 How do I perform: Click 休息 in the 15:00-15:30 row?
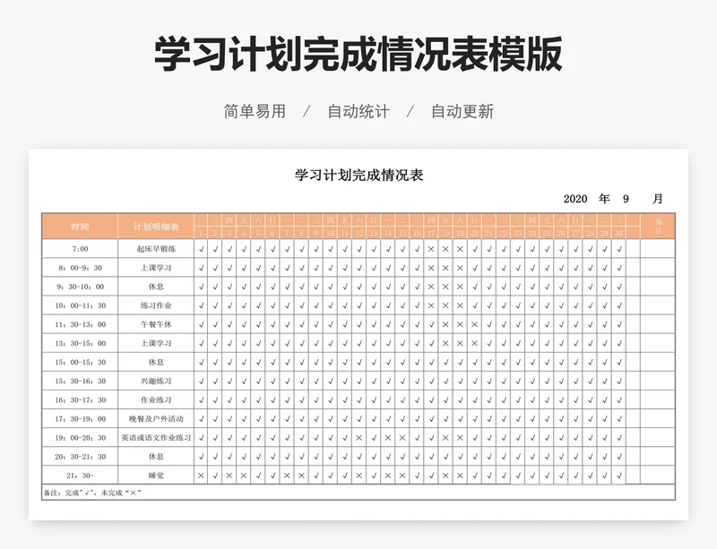coord(156,362)
